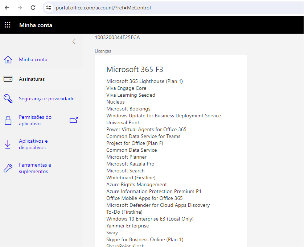Image resolution: width=304 pixels, height=247 pixels.
Task: Open site information icon in address bar
Action: 49,8
